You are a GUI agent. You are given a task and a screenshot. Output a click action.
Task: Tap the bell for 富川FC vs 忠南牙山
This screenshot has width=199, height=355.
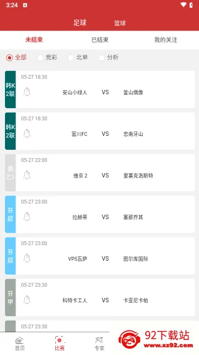point(27,134)
